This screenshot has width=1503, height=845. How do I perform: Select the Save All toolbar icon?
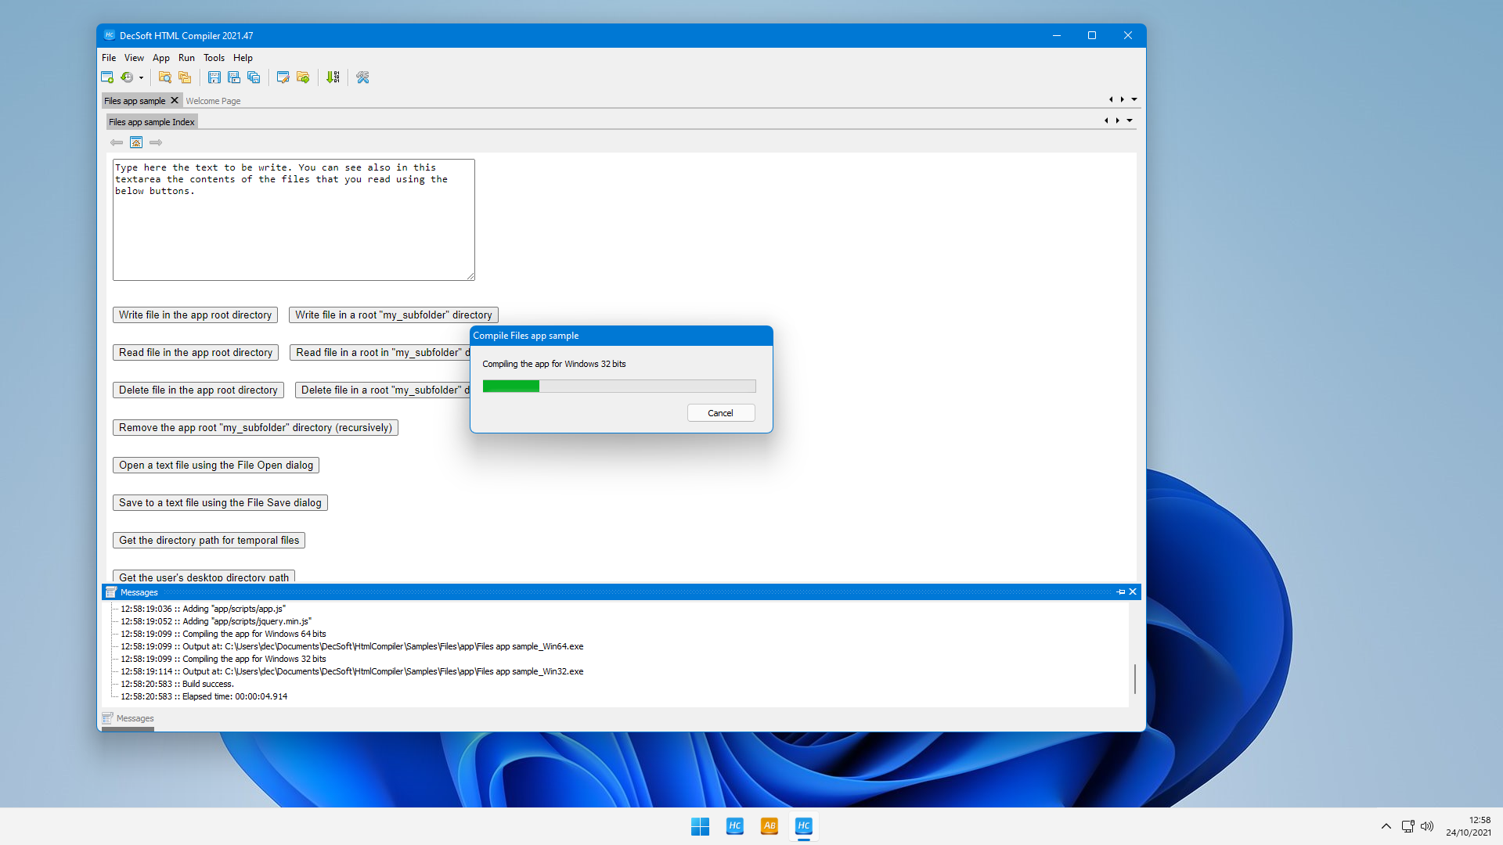[x=254, y=77]
